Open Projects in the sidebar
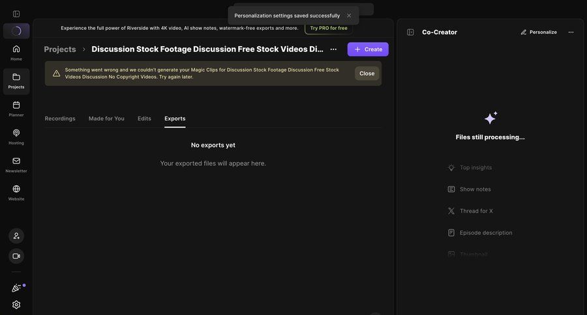 [16, 81]
